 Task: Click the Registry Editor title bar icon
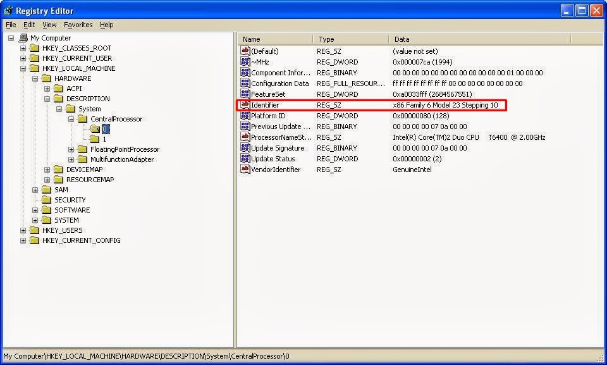8,11
